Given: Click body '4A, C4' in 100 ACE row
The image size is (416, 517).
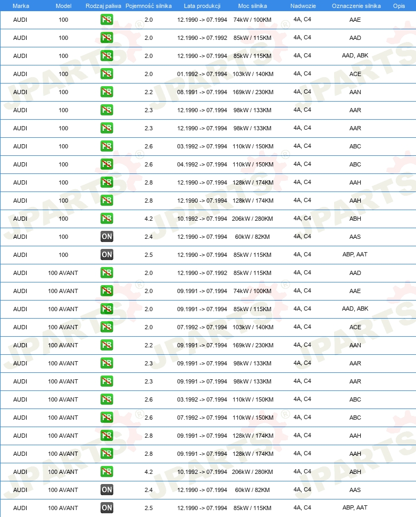Looking at the screenshot, I should pyautogui.click(x=302, y=73).
